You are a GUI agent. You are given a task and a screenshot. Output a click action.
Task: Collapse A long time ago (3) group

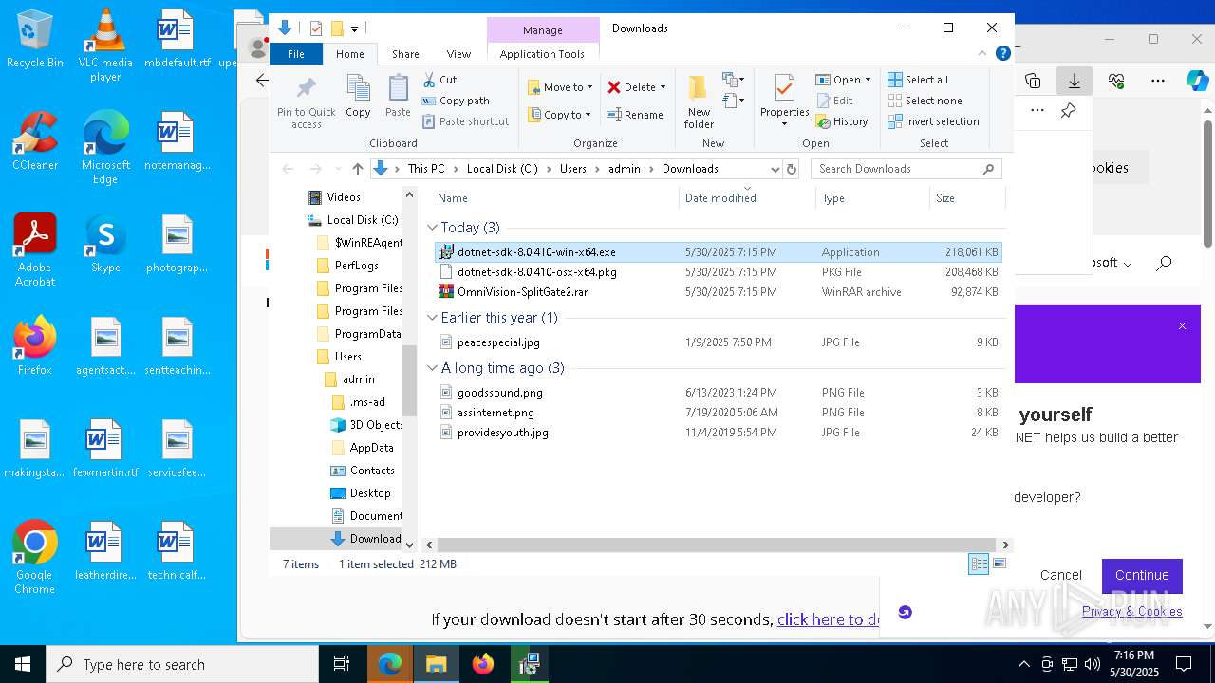point(432,368)
